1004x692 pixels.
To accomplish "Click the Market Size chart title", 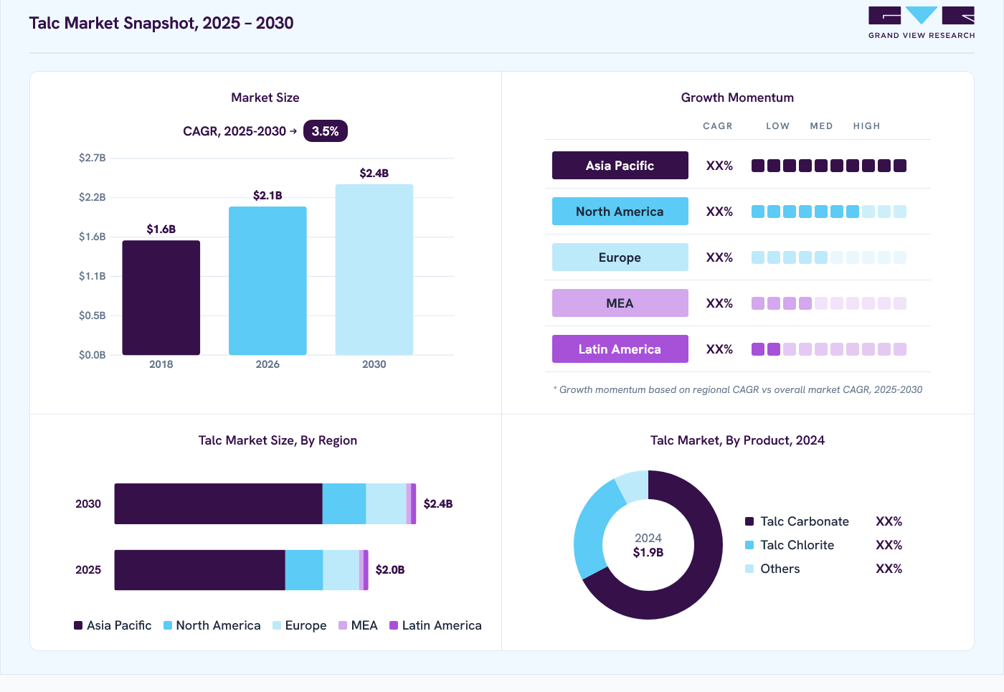I will click(x=265, y=98).
